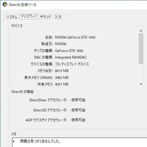Viewport: 147px width, 147px height.
Task: Click the VRAM value 3962 MB
Action: click(x=62, y=78)
